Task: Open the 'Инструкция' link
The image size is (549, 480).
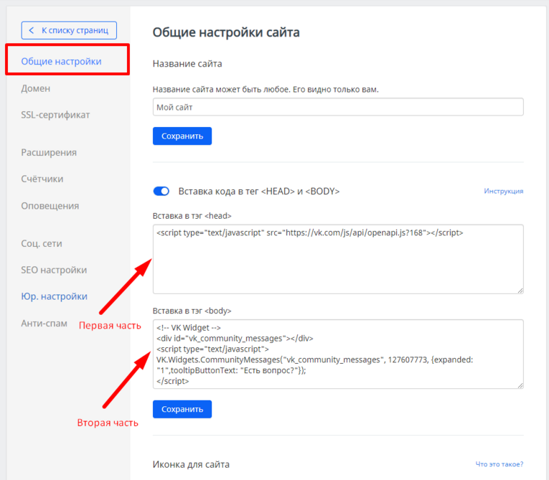Action: pyautogui.click(x=504, y=191)
